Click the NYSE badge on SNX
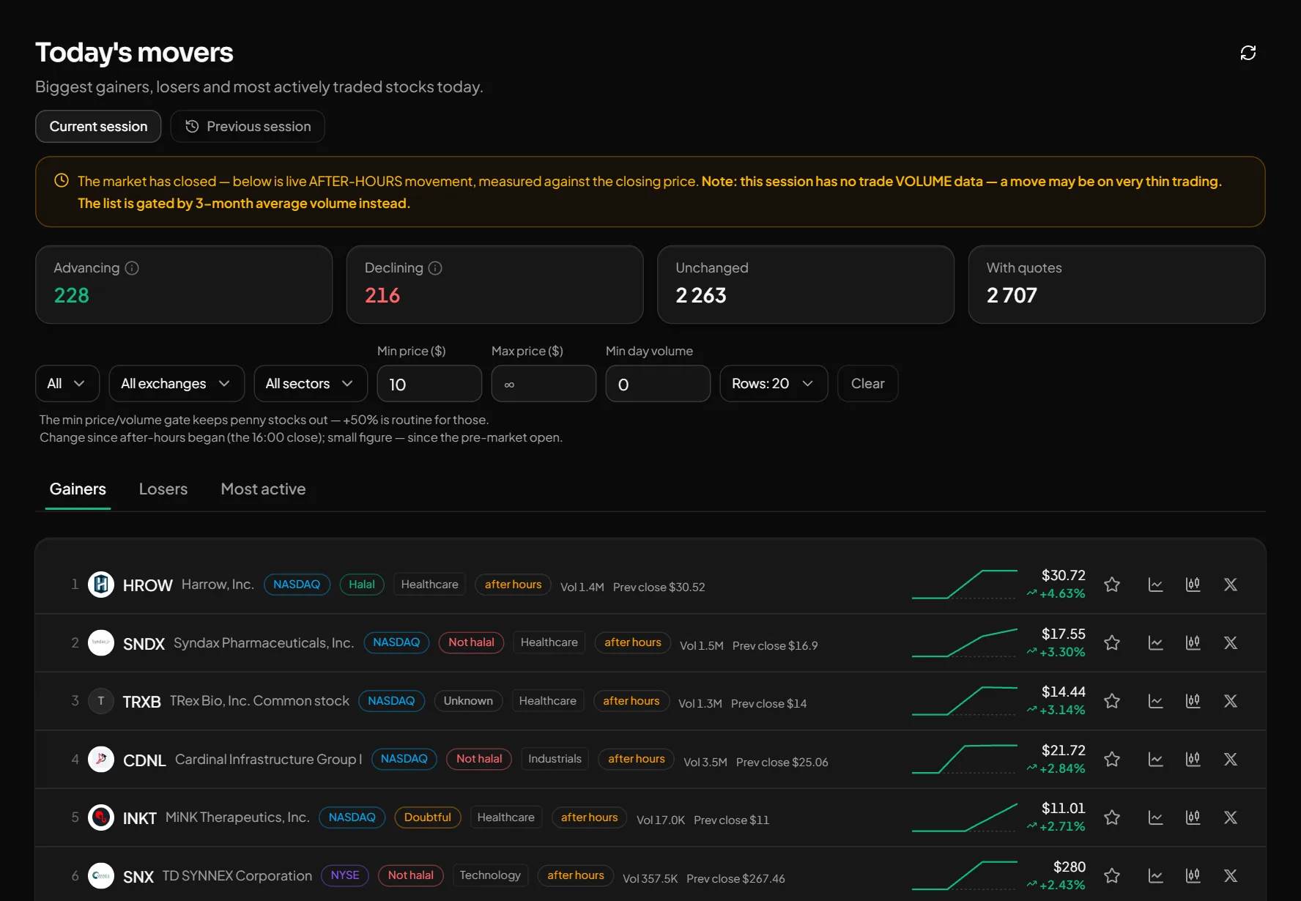Screen dimensions: 1301x901 tap(345, 875)
